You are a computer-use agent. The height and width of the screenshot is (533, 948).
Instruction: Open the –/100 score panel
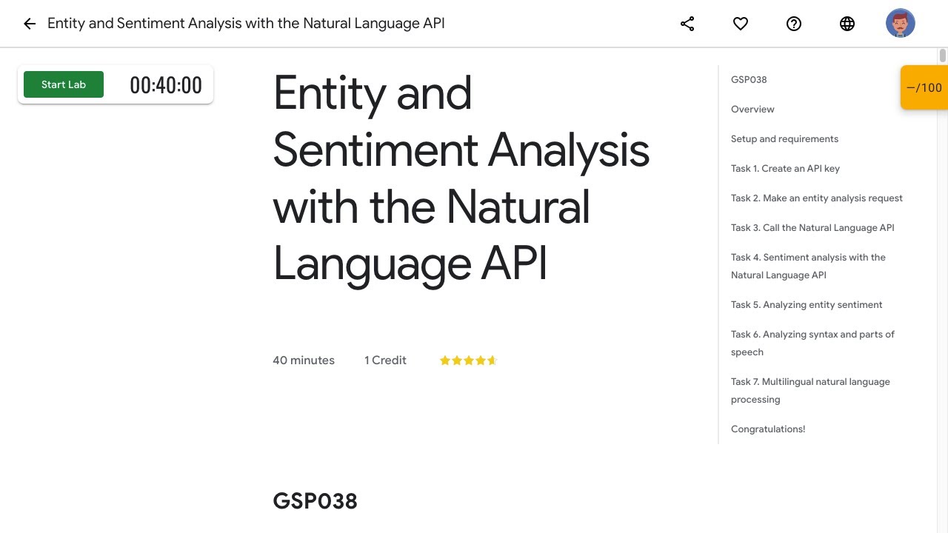[924, 87]
